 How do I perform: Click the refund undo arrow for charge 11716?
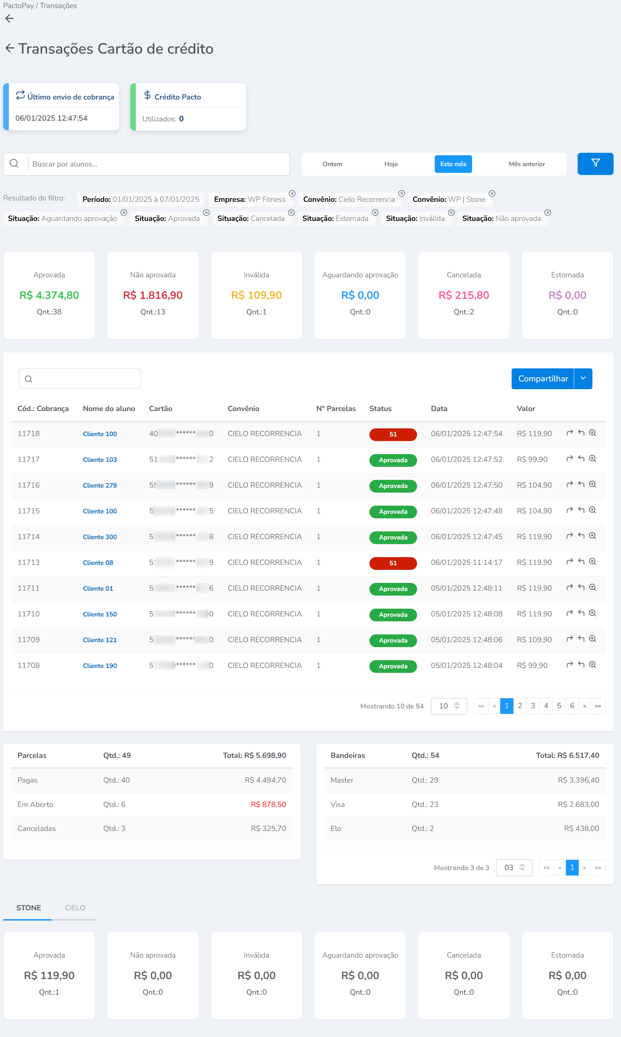[581, 484]
